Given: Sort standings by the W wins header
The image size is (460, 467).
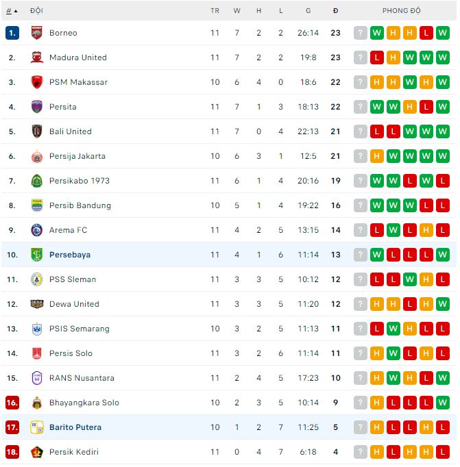Looking at the screenshot, I should coord(237,11).
